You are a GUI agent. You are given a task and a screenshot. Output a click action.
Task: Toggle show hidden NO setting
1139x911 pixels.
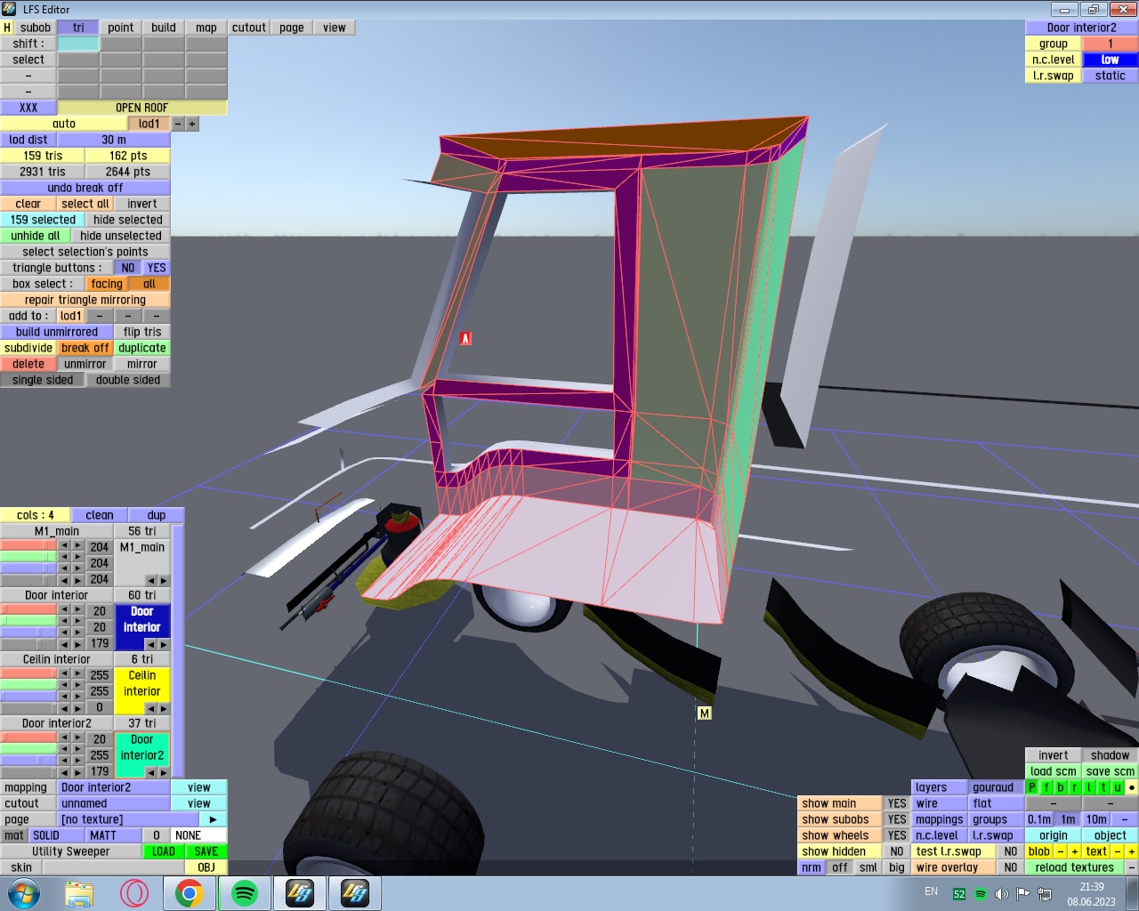click(897, 851)
